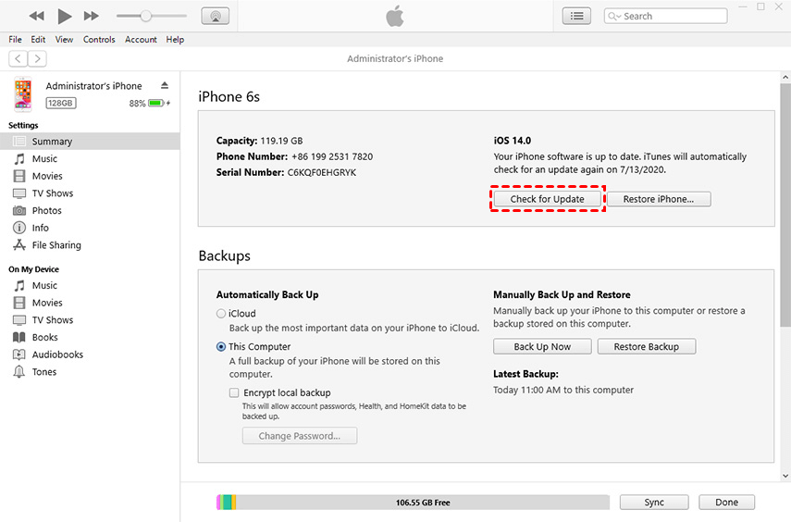Image resolution: width=791 pixels, height=522 pixels.
Task: Click the scrollbar down arrow
Action: [x=785, y=476]
